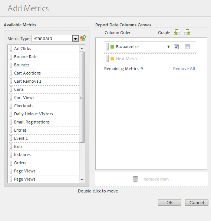Click the drag handle beside Cart Views

point(11,98)
